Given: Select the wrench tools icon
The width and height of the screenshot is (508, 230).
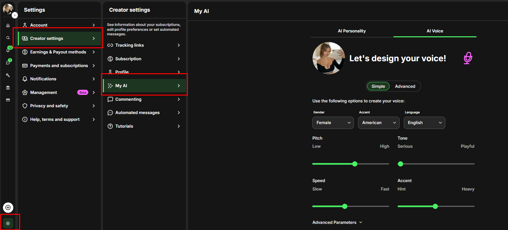Looking at the screenshot, I should pyautogui.click(x=8, y=75).
